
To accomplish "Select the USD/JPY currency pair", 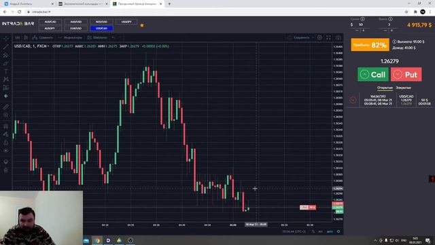I will (126, 22).
